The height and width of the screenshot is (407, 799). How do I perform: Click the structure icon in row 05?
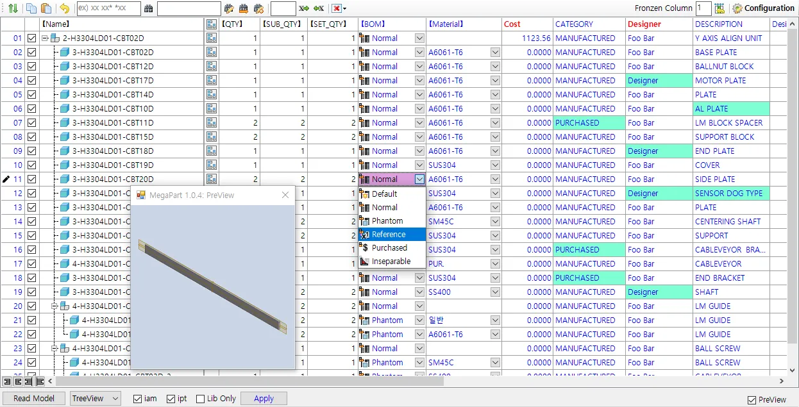[212, 94]
